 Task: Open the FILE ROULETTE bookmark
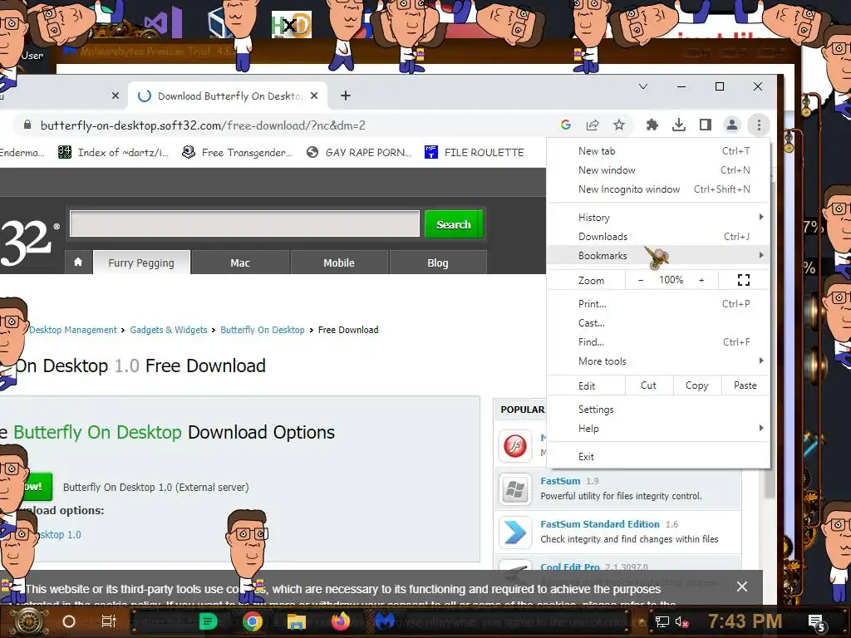click(x=475, y=153)
